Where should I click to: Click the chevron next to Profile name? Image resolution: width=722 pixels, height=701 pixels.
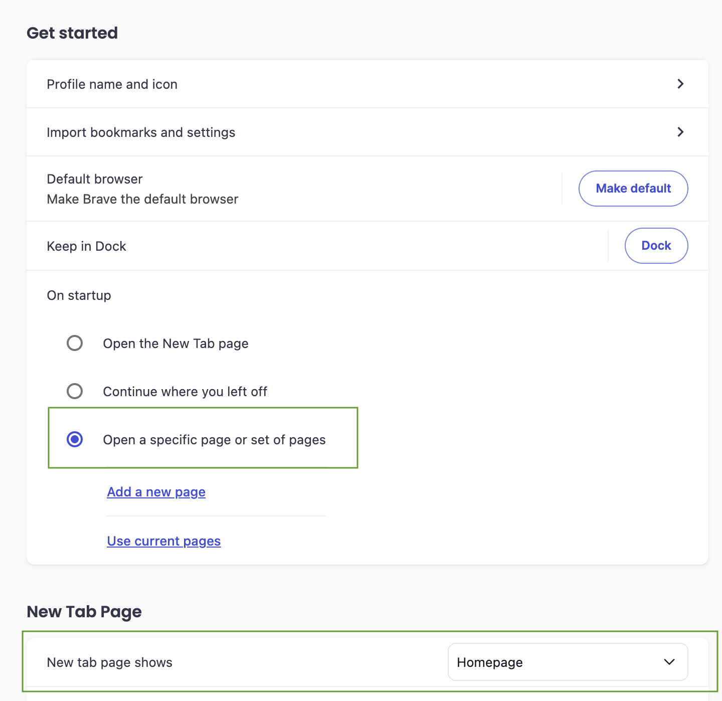680,84
